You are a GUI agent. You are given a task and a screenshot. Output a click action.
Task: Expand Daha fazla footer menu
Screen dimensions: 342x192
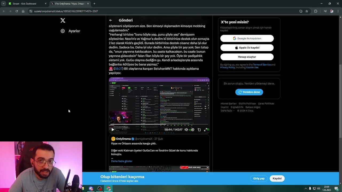[x=228, y=111]
